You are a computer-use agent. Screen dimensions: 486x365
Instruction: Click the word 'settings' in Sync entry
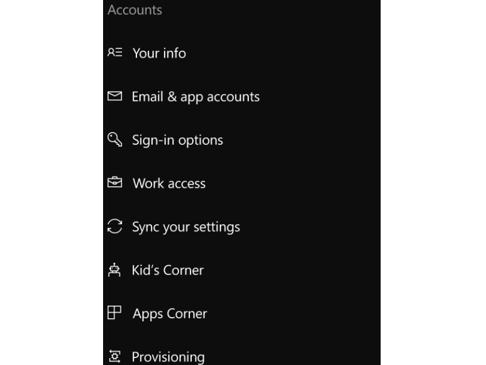217,227
